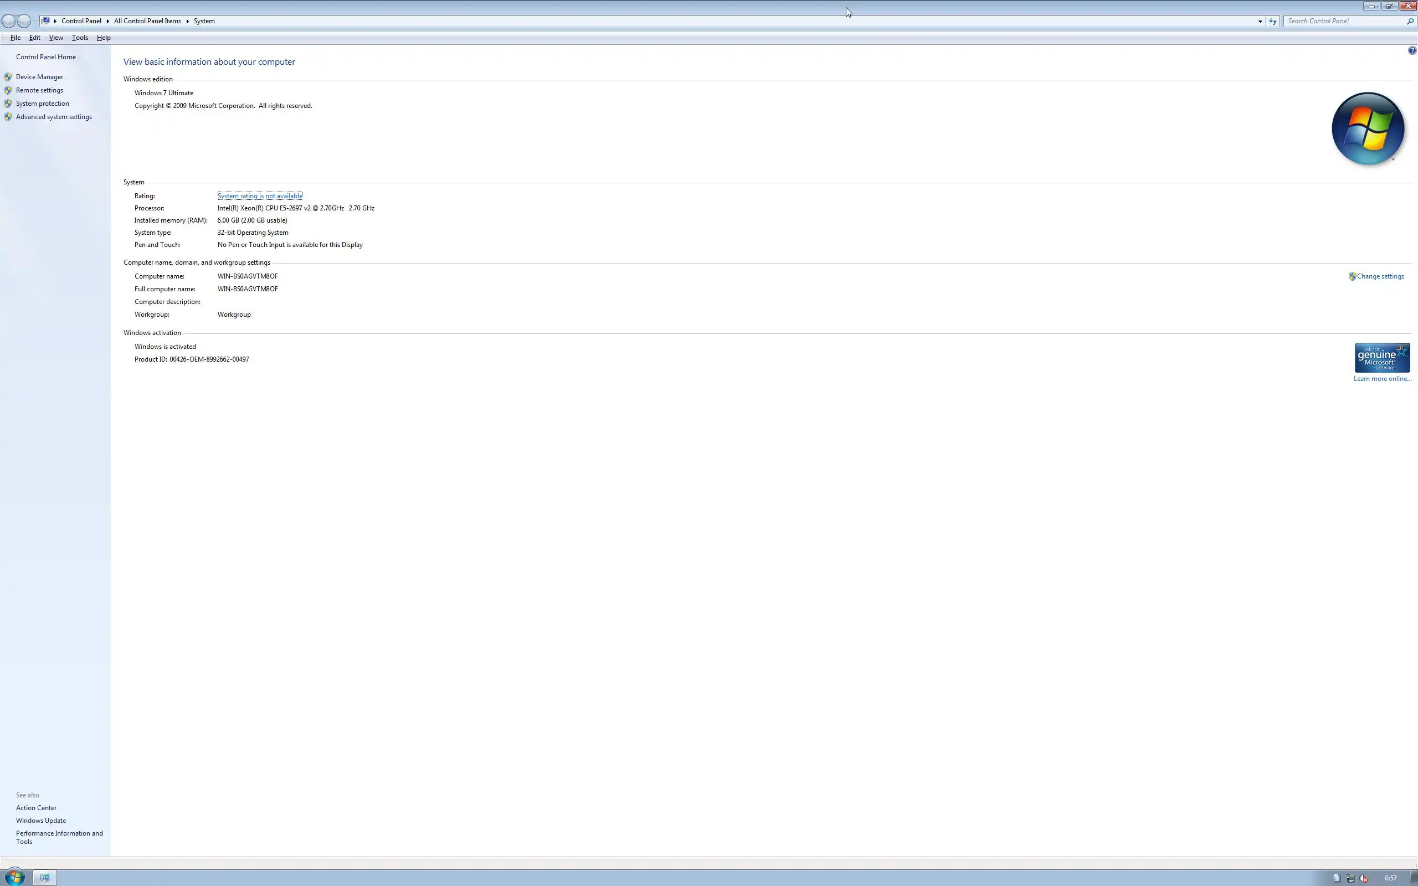1418x886 pixels.
Task: Expand arrow after Control Panel breadcrumb
Action: (x=108, y=21)
